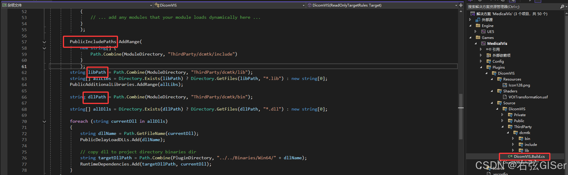Click the Icon128.png image file icon
This screenshot has height=175, width=568.
[505, 85]
